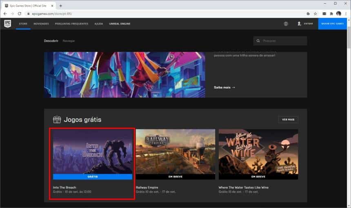Click Where The Water Tastes Like Wine title
Viewport: 351px width, 208px height.
pos(244,188)
